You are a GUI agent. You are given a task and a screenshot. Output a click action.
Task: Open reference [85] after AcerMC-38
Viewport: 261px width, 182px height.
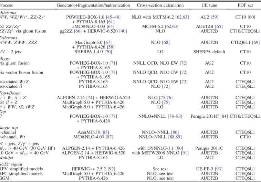tap(105, 132)
